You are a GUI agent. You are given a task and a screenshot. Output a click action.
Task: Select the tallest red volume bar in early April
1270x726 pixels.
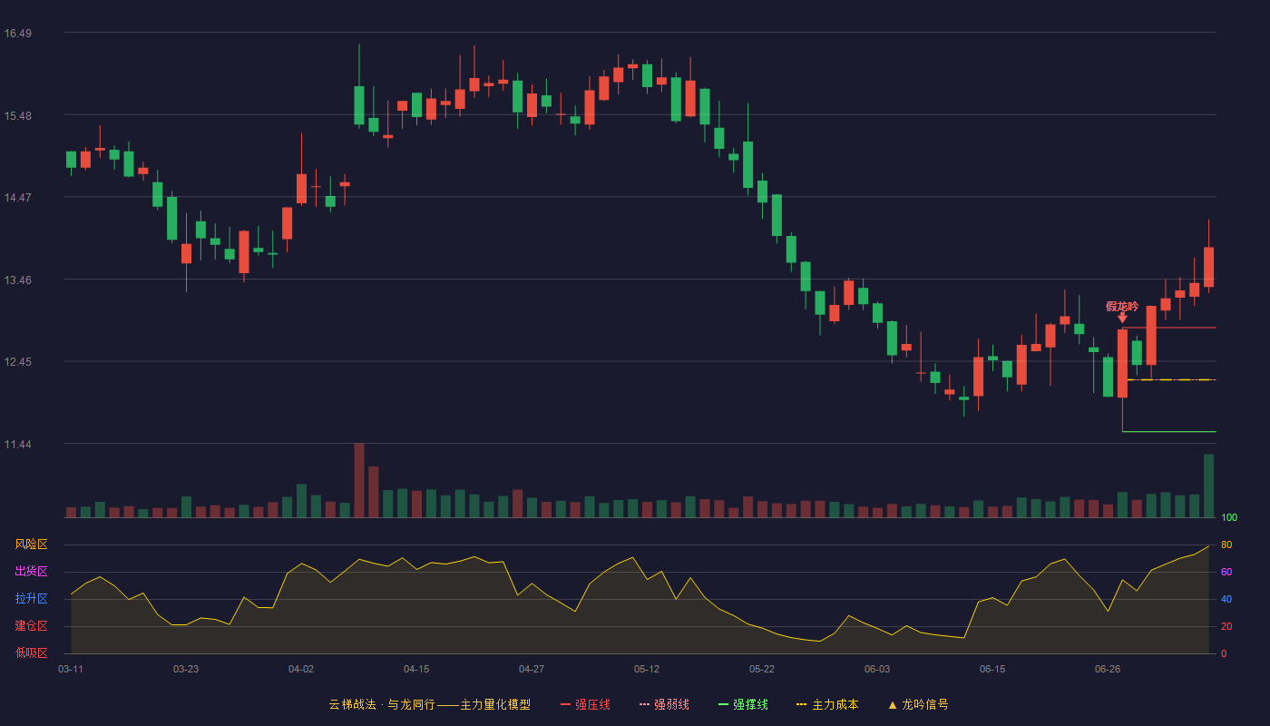(359, 480)
